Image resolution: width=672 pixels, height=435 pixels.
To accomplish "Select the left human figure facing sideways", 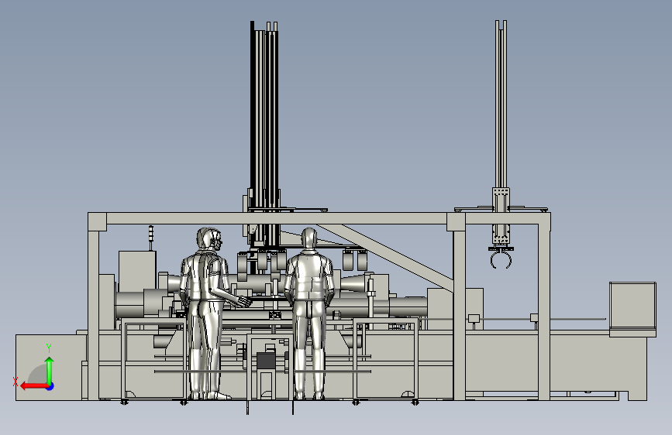I will coord(210,313).
